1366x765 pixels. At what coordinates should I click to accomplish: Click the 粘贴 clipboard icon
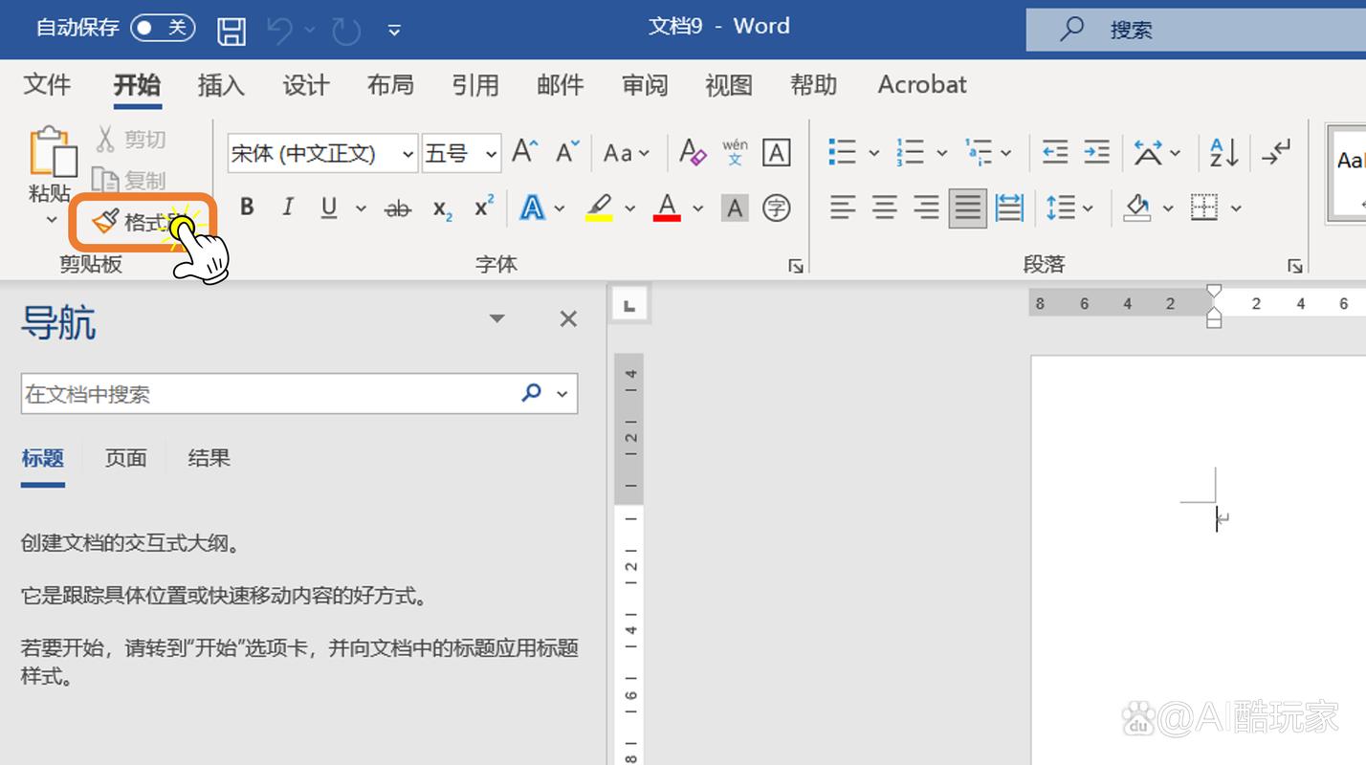click(x=53, y=152)
